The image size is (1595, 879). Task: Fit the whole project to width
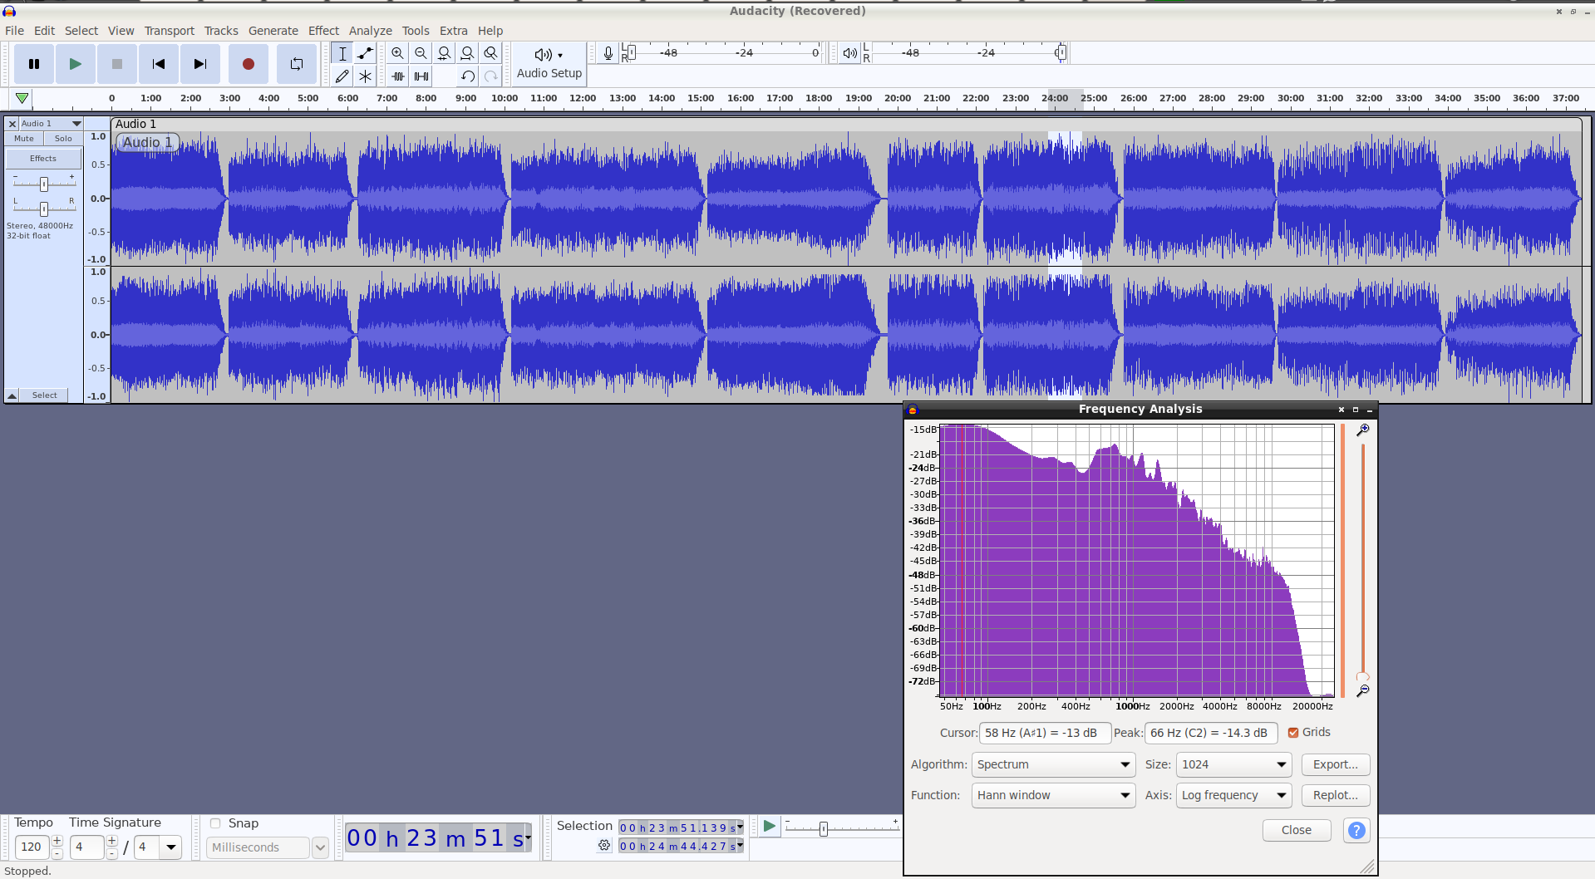[x=468, y=53]
